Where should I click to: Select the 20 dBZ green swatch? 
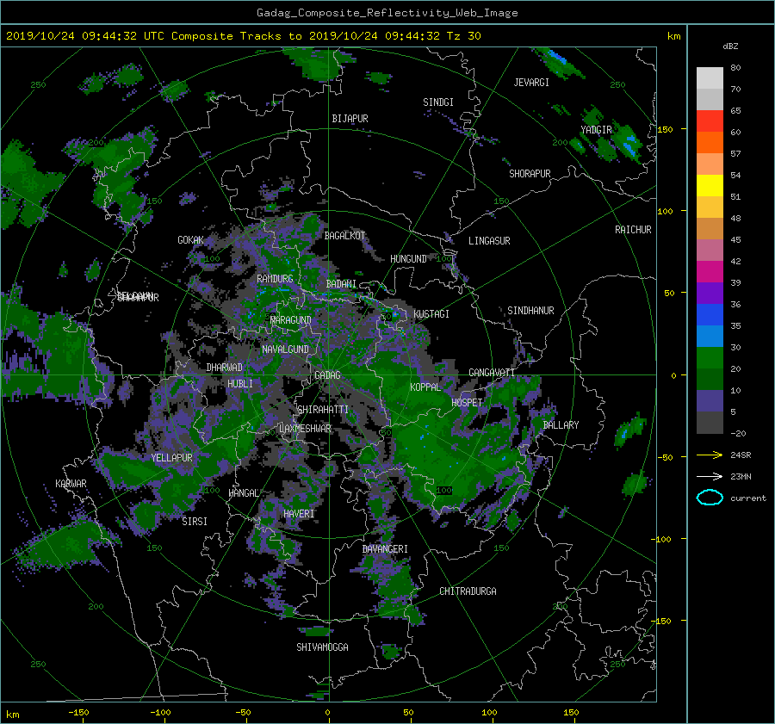[710, 357]
